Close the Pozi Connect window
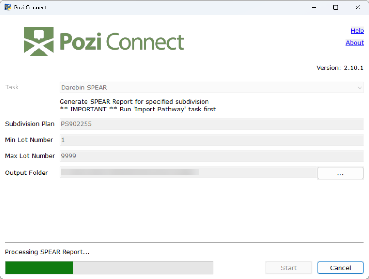369x279 pixels. point(358,7)
